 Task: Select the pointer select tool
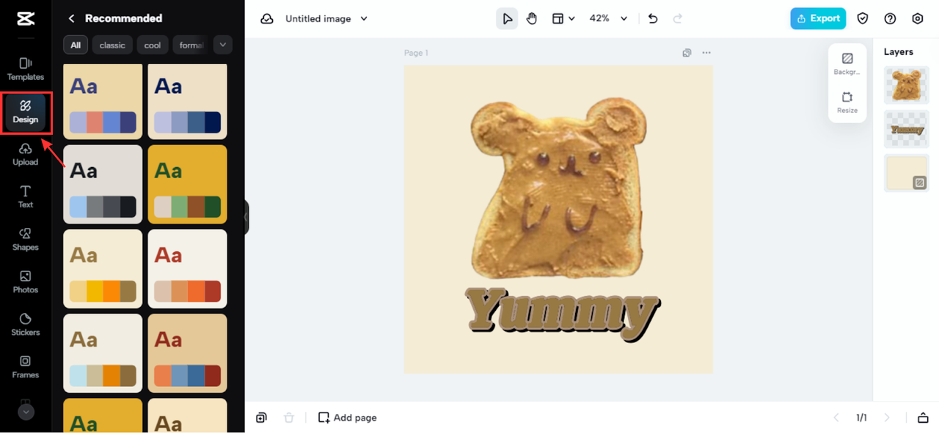point(507,18)
